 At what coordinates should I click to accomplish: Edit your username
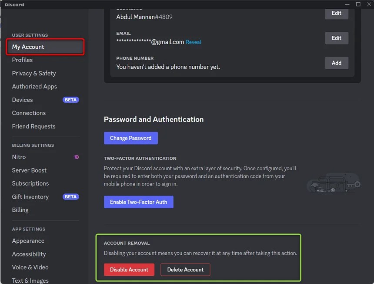tap(337, 13)
